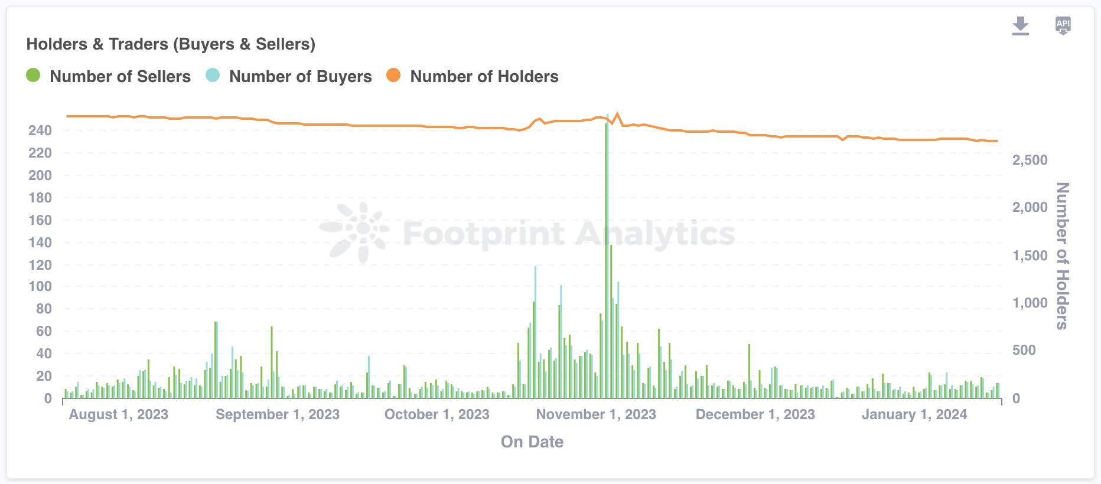Select the September 1, 2023 date label
The width and height of the screenshot is (1101, 484).
tap(278, 414)
